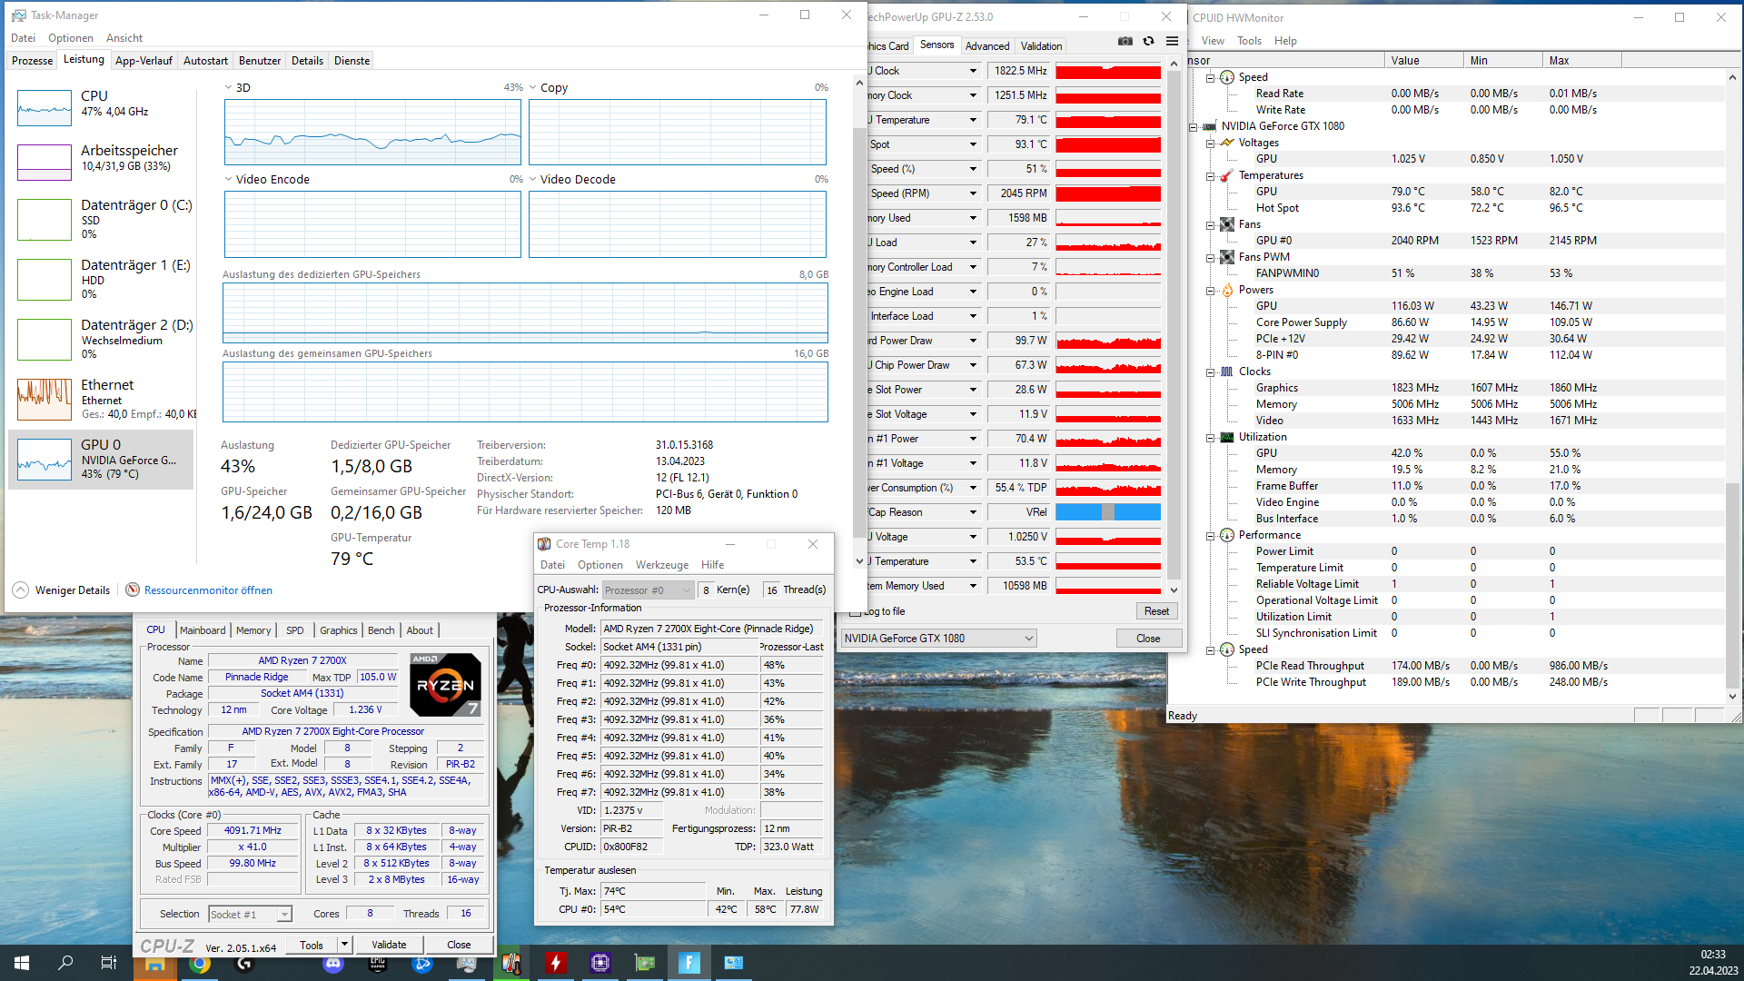Screen dimensions: 1744x981
Task: Click the Validate button in CPU-Z
Action: tap(389, 945)
